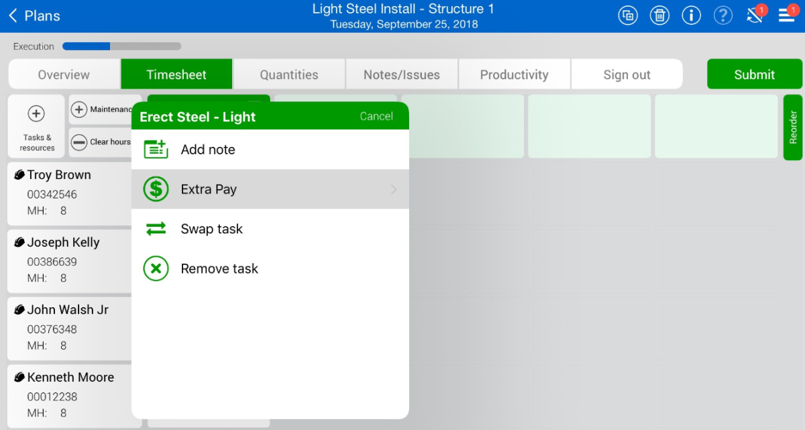Screen dimensions: 805x430
Task: Click Clear hours minus button
Action: pyautogui.click(x=80, y=142)
